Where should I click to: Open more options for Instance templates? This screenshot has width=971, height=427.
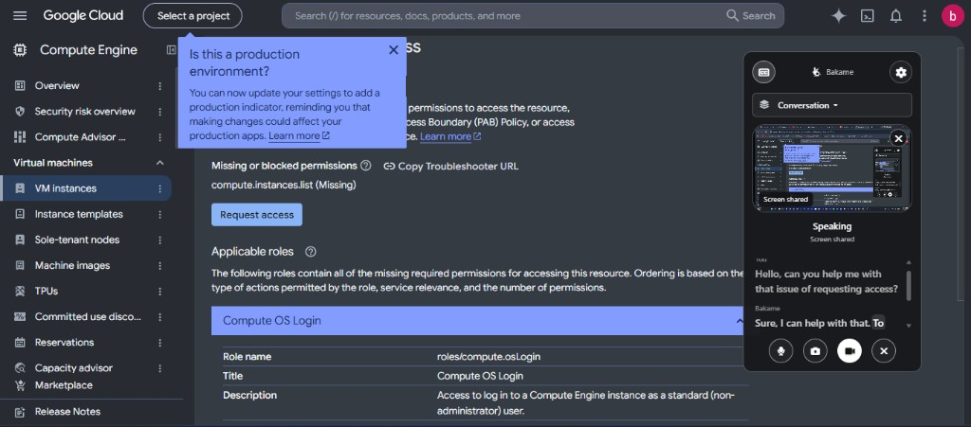click(x=159, y=214)
